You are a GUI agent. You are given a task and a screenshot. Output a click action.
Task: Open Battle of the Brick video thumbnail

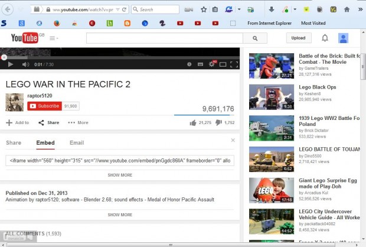[x=272, y=66]
